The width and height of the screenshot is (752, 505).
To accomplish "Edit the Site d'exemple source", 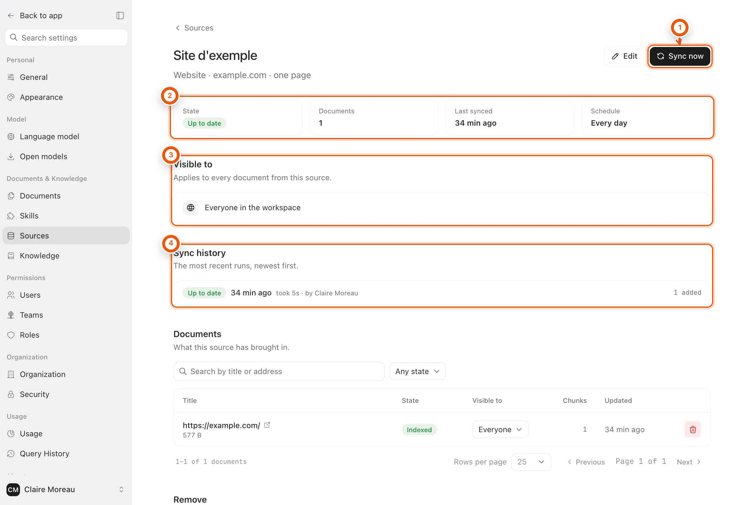I will (624, 56).
